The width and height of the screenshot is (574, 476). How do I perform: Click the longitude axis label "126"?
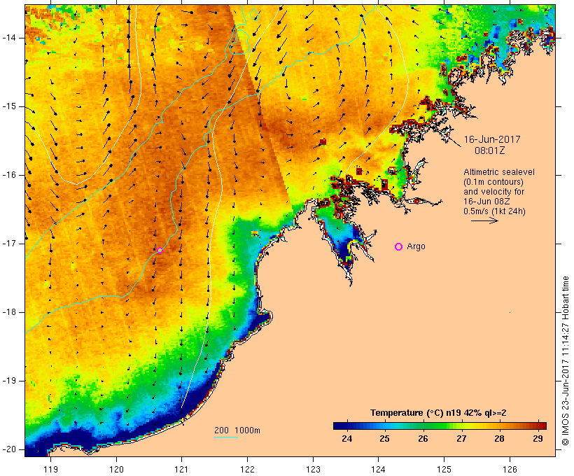point(510,469)
